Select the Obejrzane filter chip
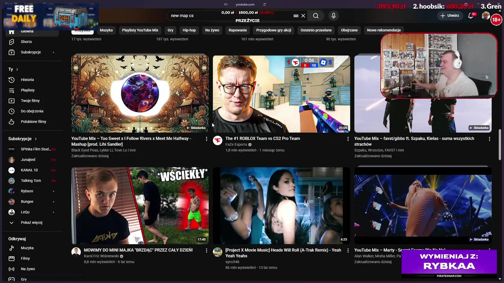 pyautogui.click(x=349, y=30)
